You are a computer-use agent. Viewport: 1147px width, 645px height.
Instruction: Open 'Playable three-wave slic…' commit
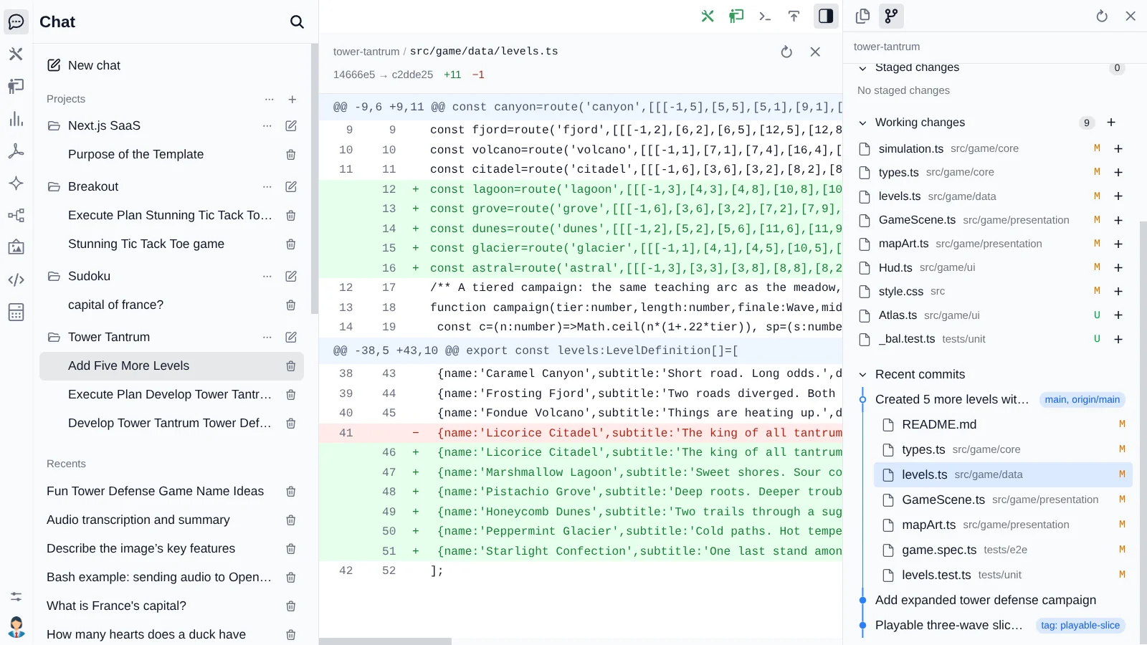point(949,625)
